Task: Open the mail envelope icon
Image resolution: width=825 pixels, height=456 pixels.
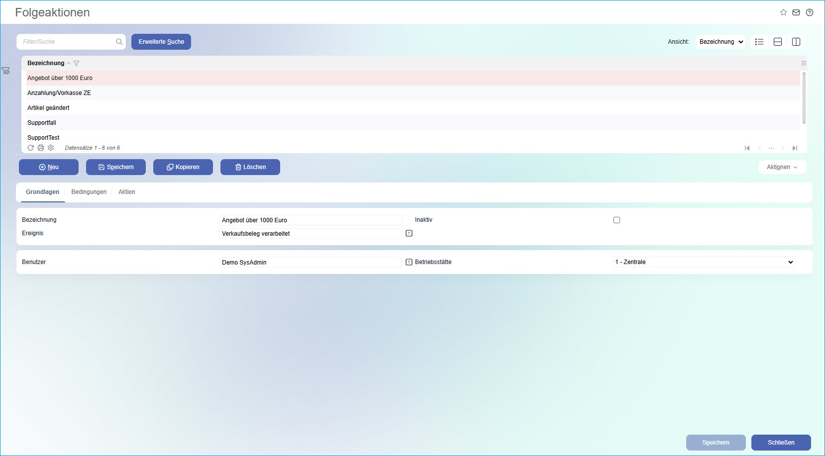Action: (x=796, y=12)
